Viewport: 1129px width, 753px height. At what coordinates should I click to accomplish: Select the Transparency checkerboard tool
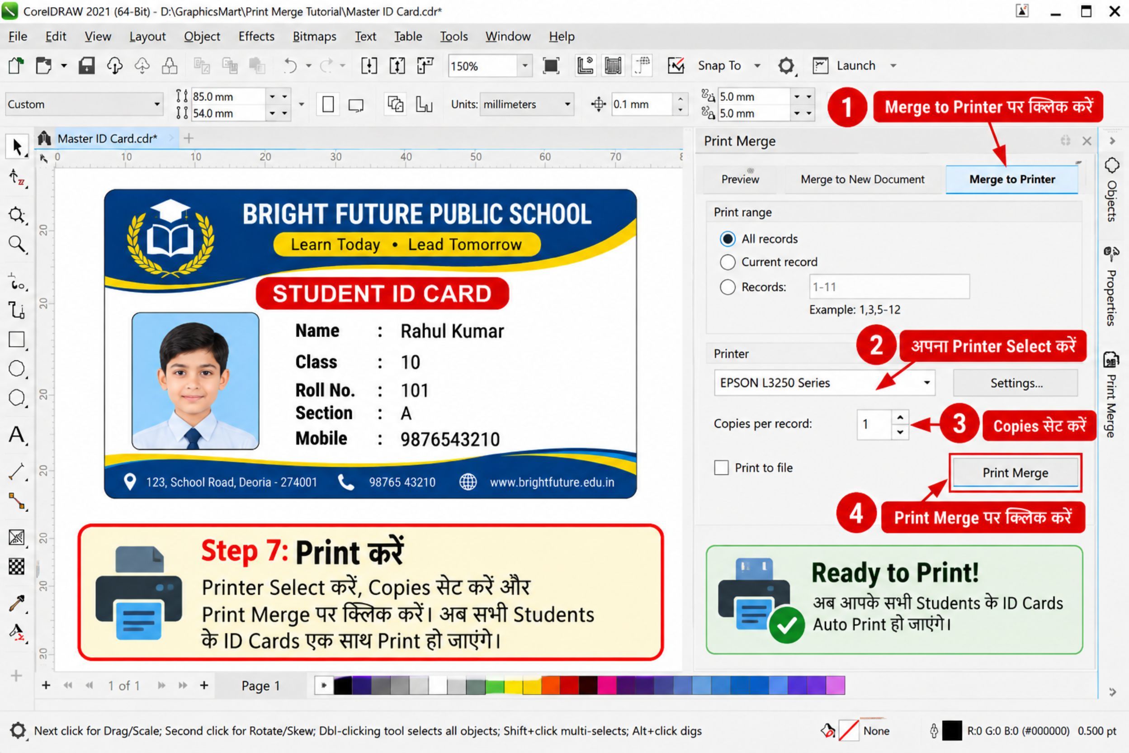pyautogui.click(x=17, y=567)
